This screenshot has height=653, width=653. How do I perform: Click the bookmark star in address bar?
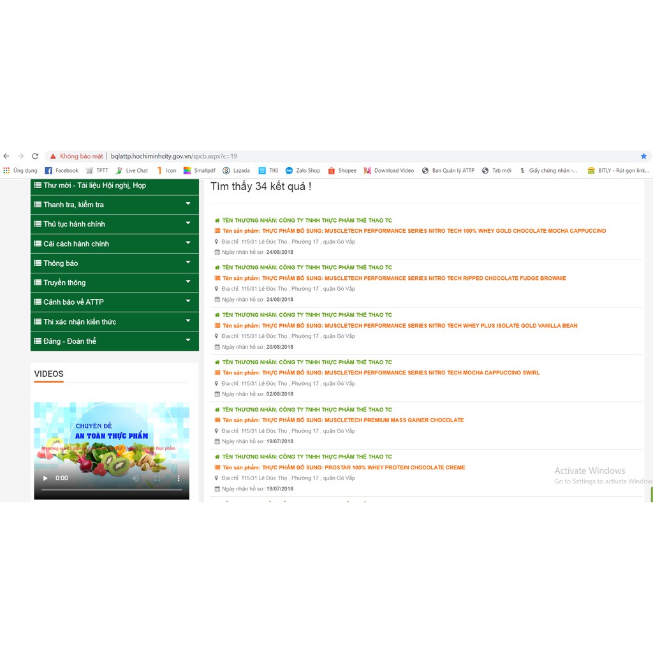click(x=643, y=156)
